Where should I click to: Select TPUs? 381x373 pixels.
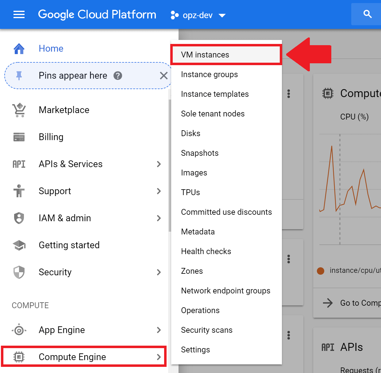pyautogui.click(x=226, y=192)
